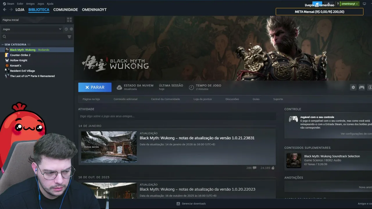Open the Discussões link
The image size is (372, 209).
coord(232,99)
